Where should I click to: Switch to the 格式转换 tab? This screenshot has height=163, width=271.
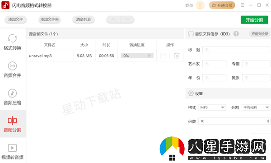(x=13, y=42)
